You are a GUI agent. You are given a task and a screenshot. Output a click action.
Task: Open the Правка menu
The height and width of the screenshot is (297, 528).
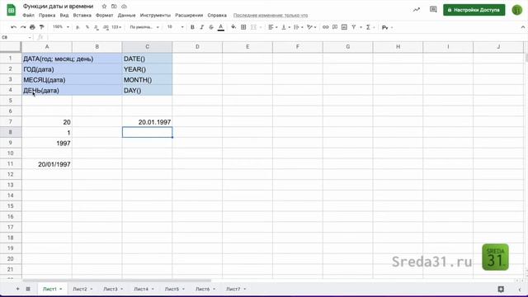[x=47, y=15]
